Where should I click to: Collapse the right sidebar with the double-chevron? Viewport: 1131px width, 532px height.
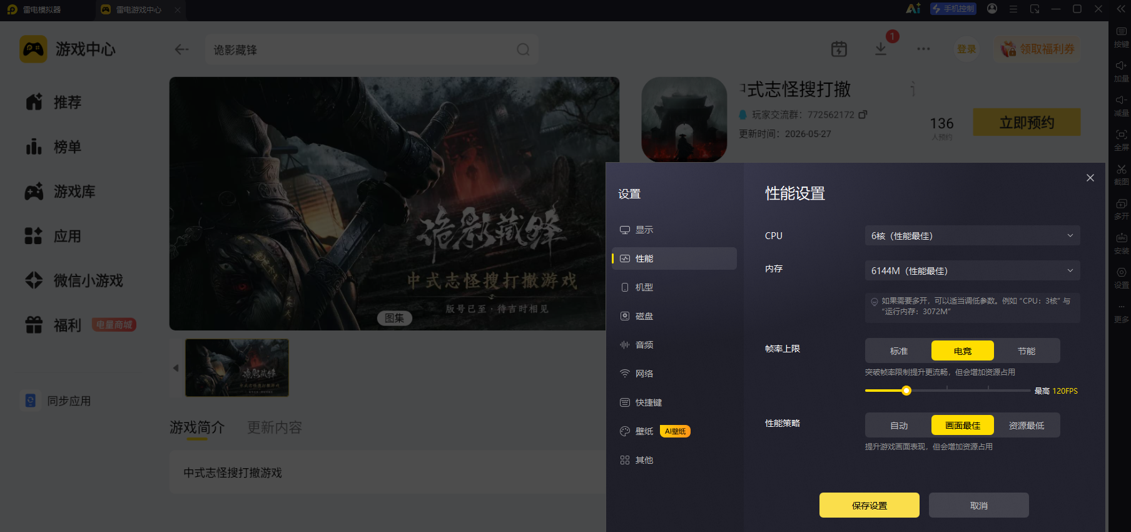click(1121, 9)
